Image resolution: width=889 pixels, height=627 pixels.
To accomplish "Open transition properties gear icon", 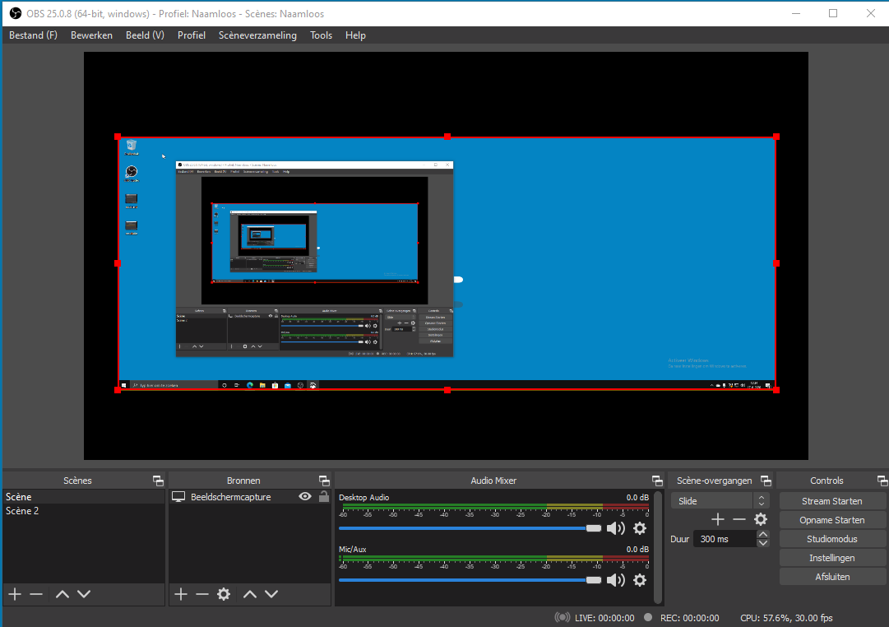I will 761,519.
